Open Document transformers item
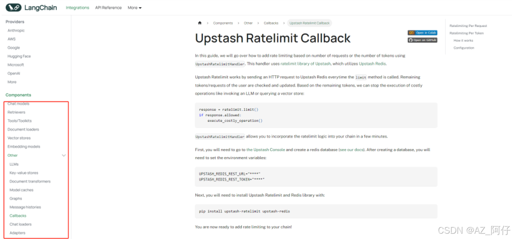Image resolution: width=512 pixels, height=239 pixels. tap(30, 181)
